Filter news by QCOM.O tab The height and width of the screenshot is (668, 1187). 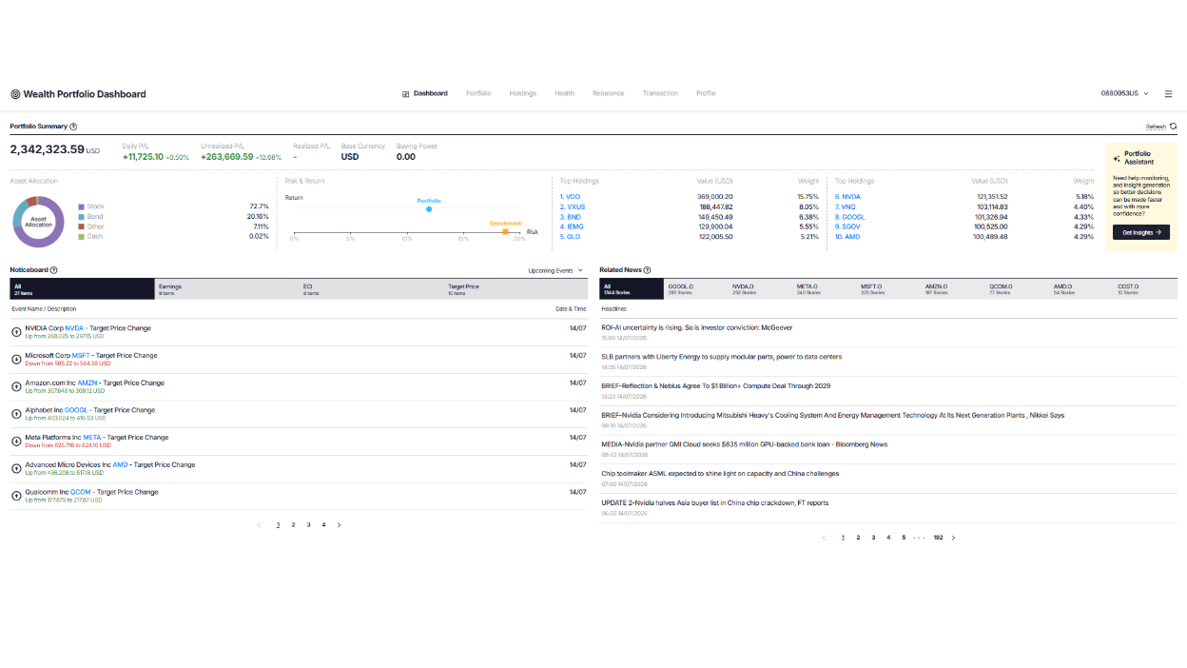tap(1018, 289)
